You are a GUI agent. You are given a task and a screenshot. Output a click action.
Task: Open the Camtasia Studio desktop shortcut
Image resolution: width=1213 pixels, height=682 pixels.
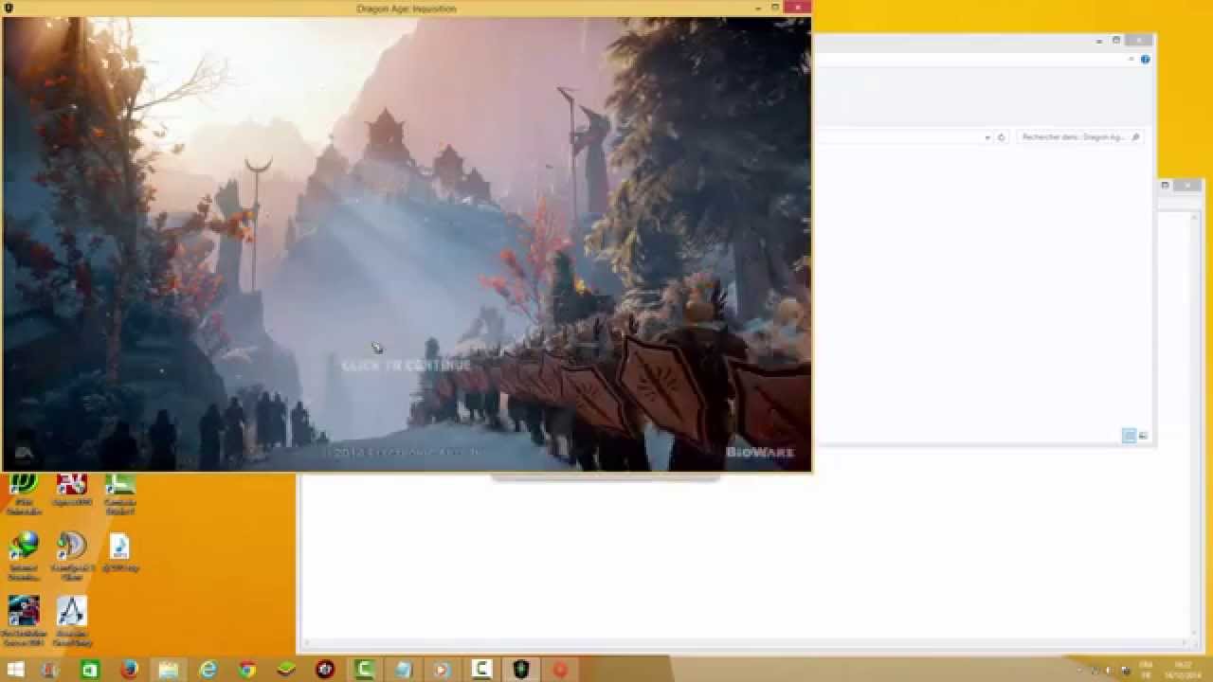(119, 493)
